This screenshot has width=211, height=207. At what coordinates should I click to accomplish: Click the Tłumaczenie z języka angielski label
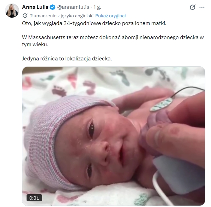coord(62,16)
